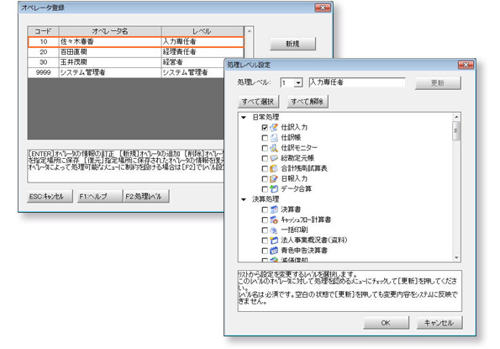Click the 更新 button
Image resolution: width=500 pixels, height=349 pixels.
[438, 83]
